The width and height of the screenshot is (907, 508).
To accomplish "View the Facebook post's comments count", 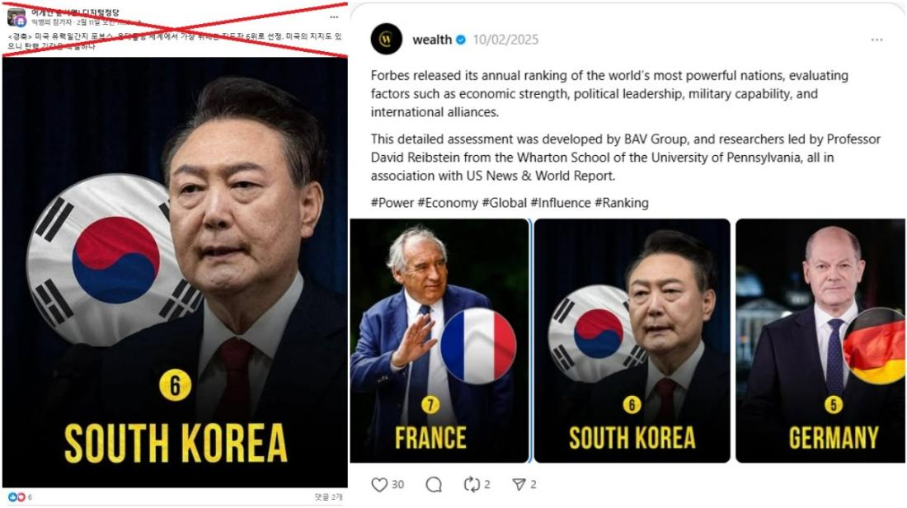I will [x=328, y=497].
